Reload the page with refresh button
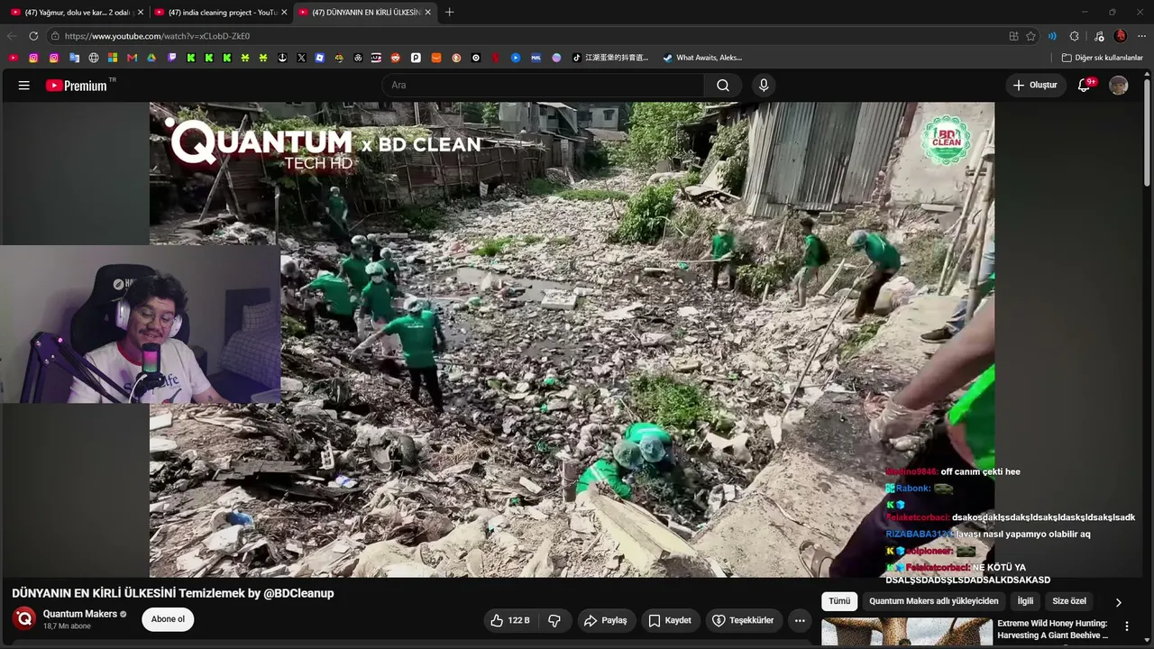This screenshot has height=649, width=1154. (x=33, y=36)
